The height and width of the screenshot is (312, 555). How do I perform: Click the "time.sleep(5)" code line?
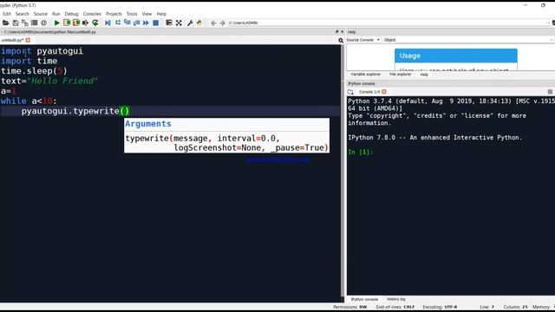point(34,71)
